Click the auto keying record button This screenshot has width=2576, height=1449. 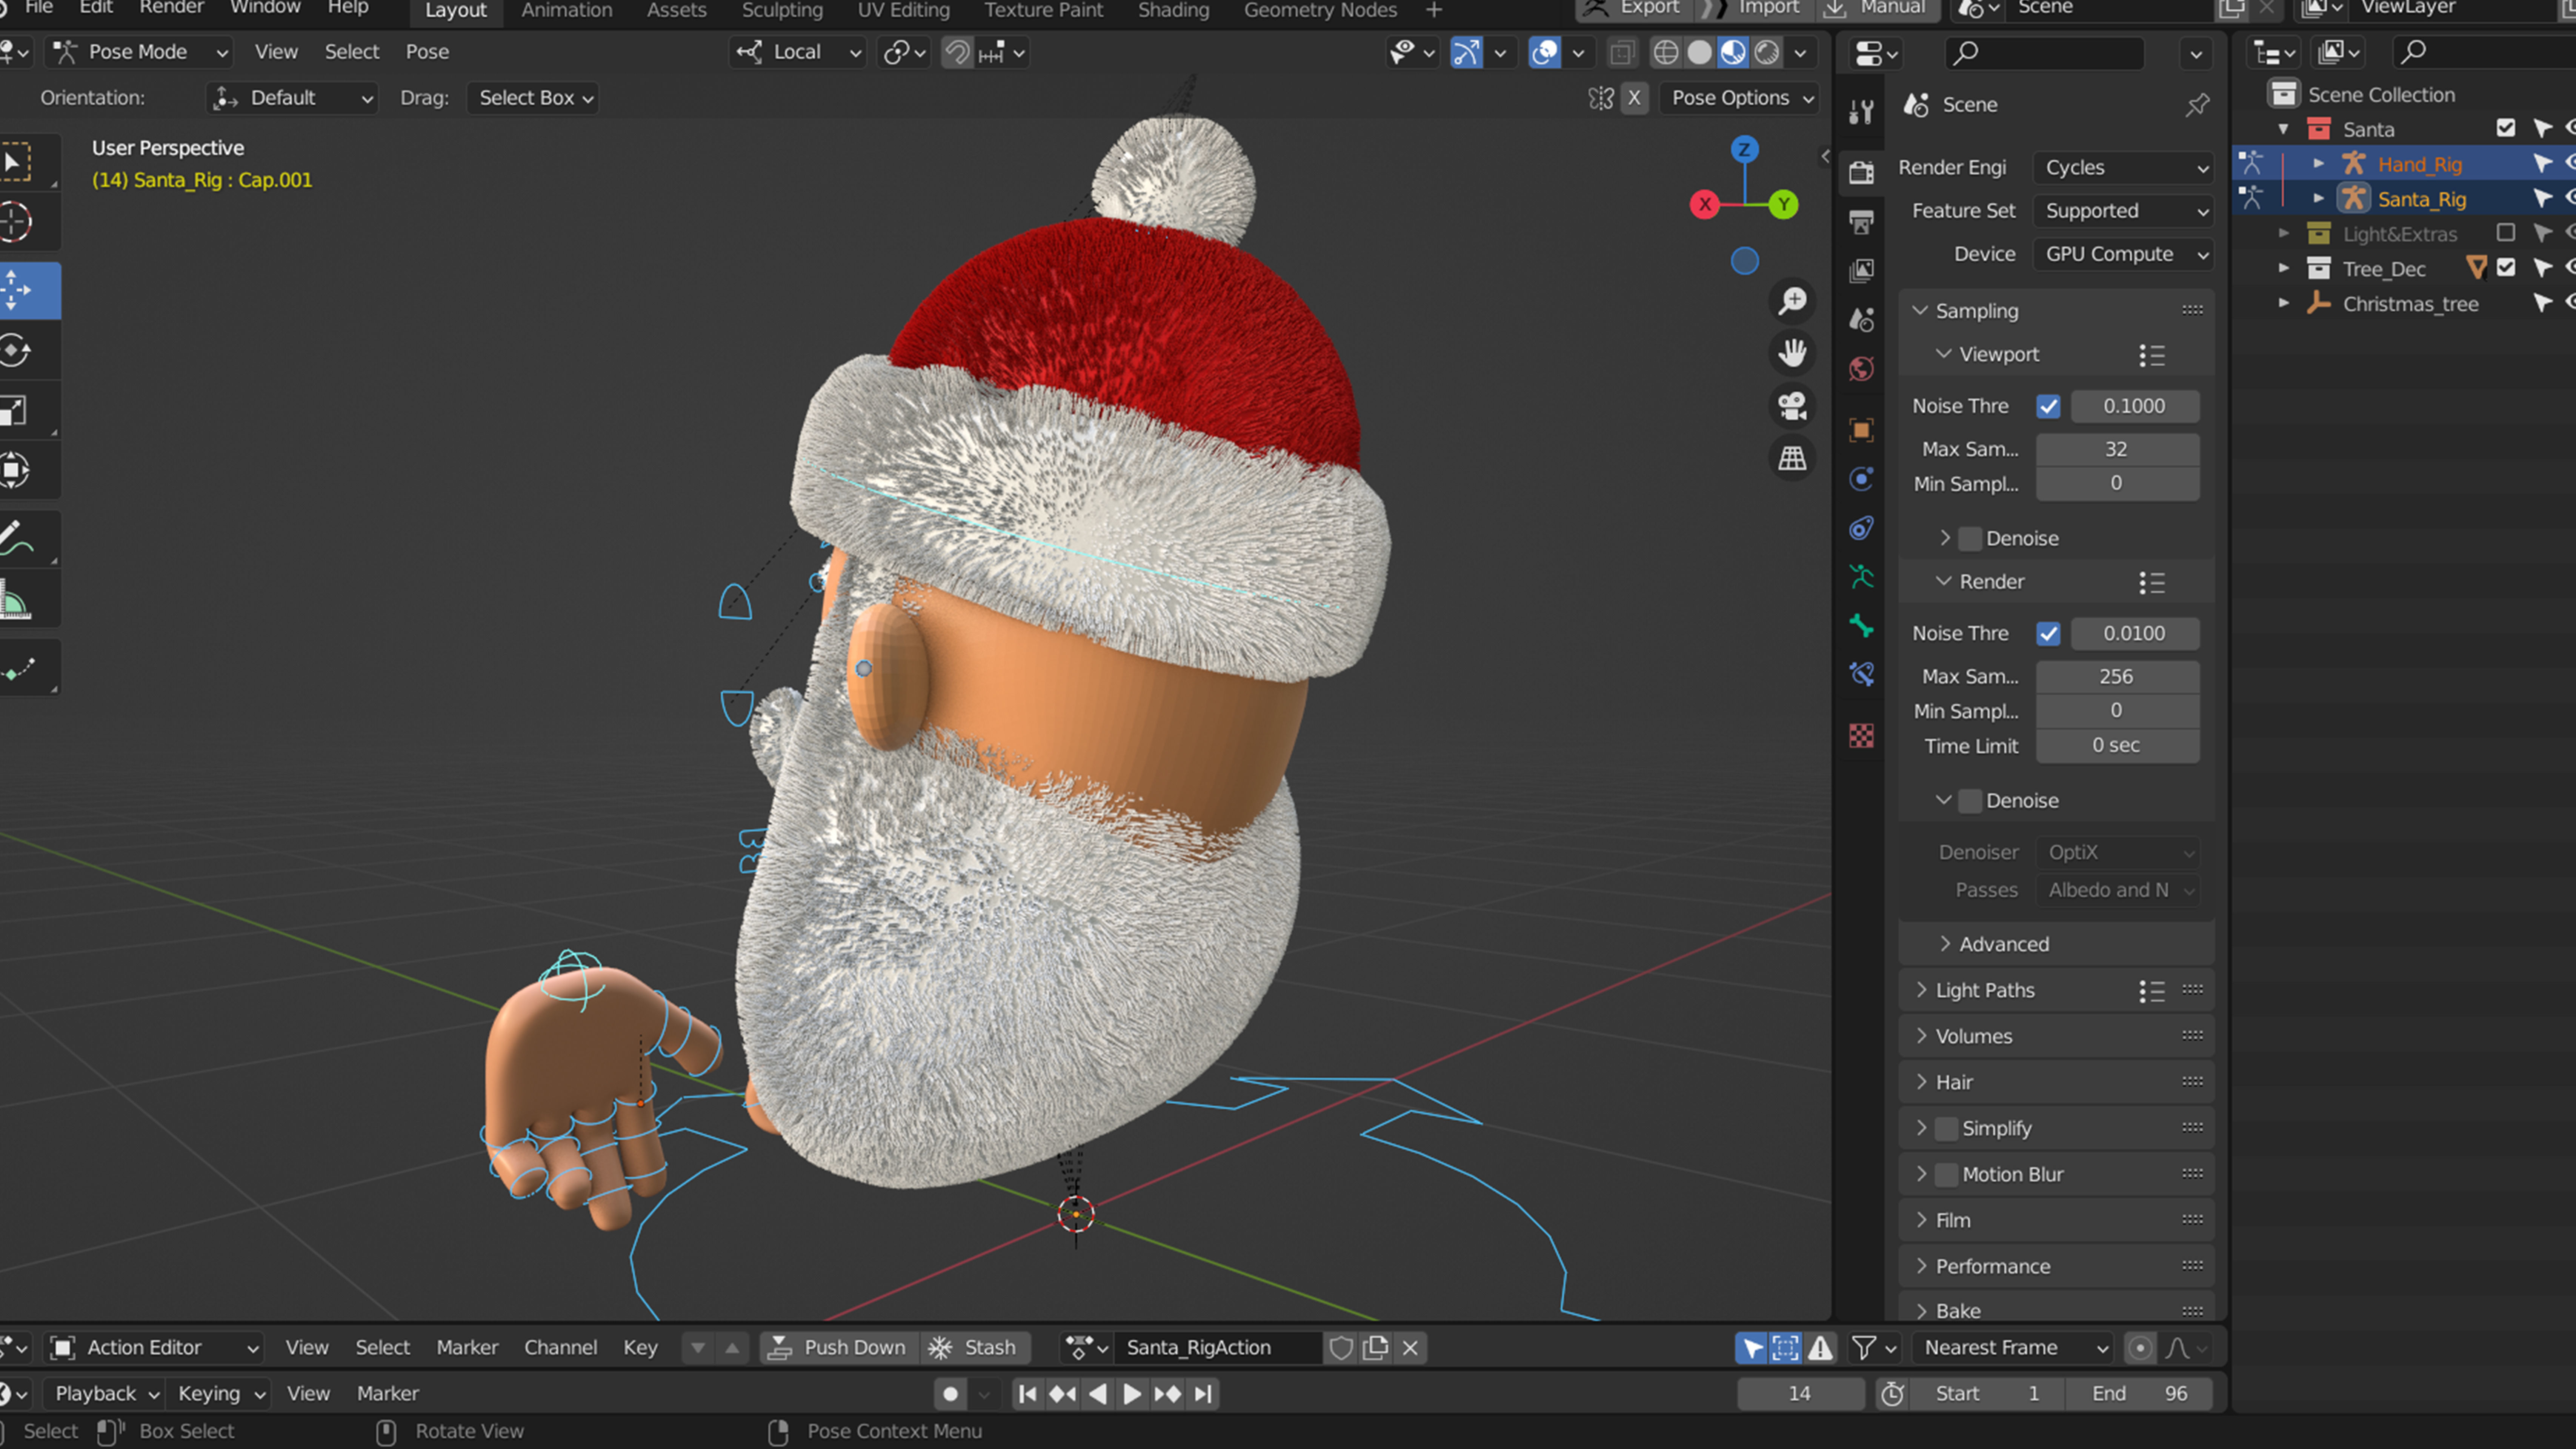point(951,1393)
